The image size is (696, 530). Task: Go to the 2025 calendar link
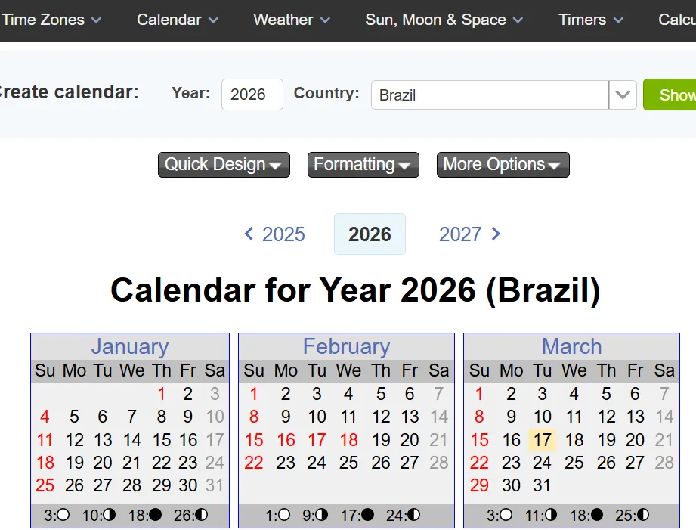283,234
